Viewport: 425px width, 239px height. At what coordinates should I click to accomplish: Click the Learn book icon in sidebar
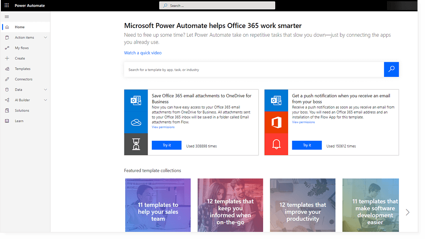(7, 121)
